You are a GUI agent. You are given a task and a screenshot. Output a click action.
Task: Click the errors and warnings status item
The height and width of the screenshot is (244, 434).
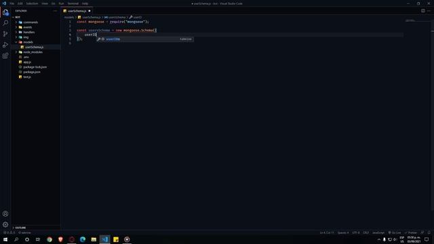pyautogui.click(x=9, y=232)
